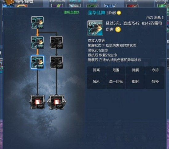
Task: Click the 45秒 cooldown value cell
Action: (x=155, y=81)
